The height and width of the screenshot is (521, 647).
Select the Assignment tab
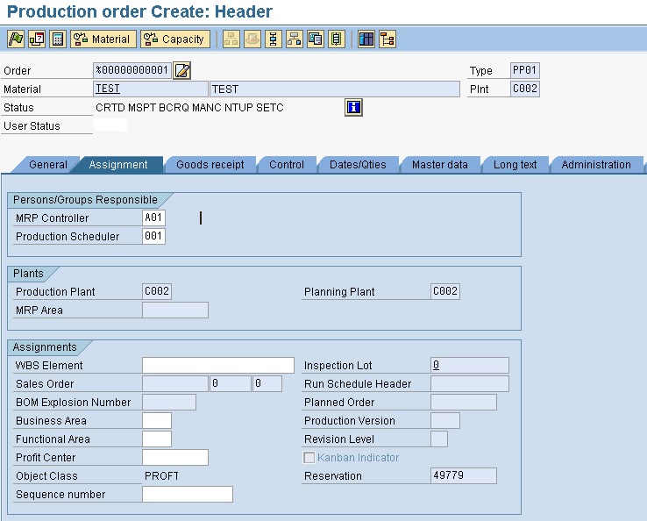(x=118, y=165)
